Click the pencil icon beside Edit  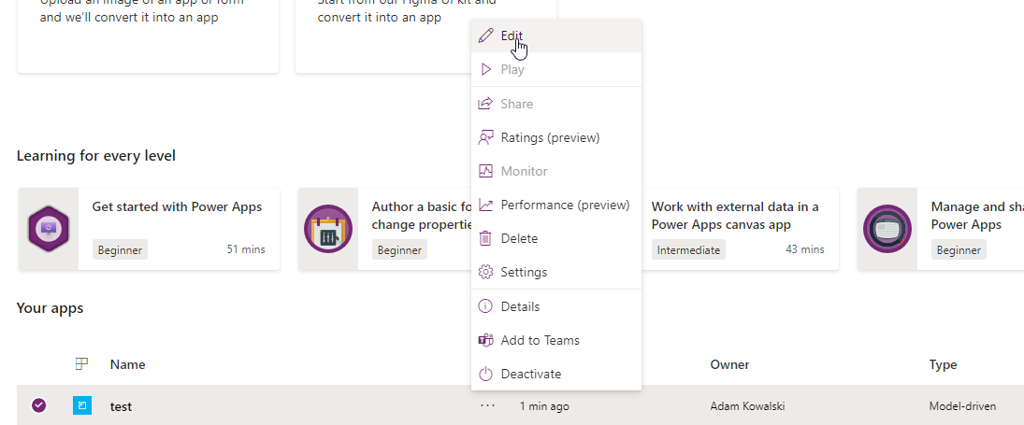(x=485, y=35)
